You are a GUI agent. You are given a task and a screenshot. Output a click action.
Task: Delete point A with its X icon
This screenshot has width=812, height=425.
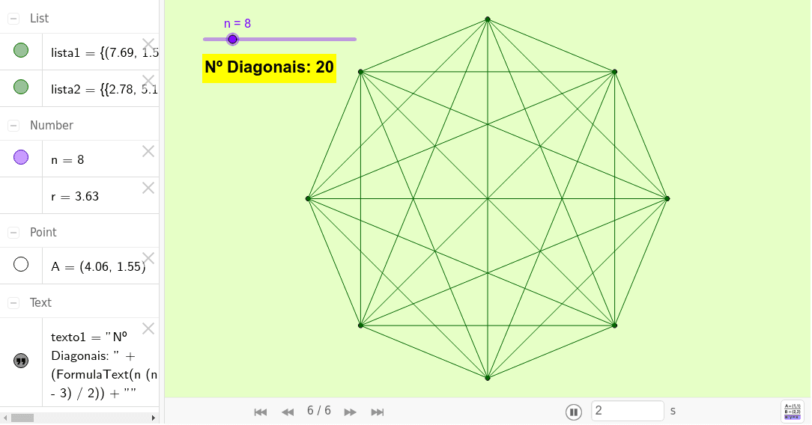(x=148, y=258)
